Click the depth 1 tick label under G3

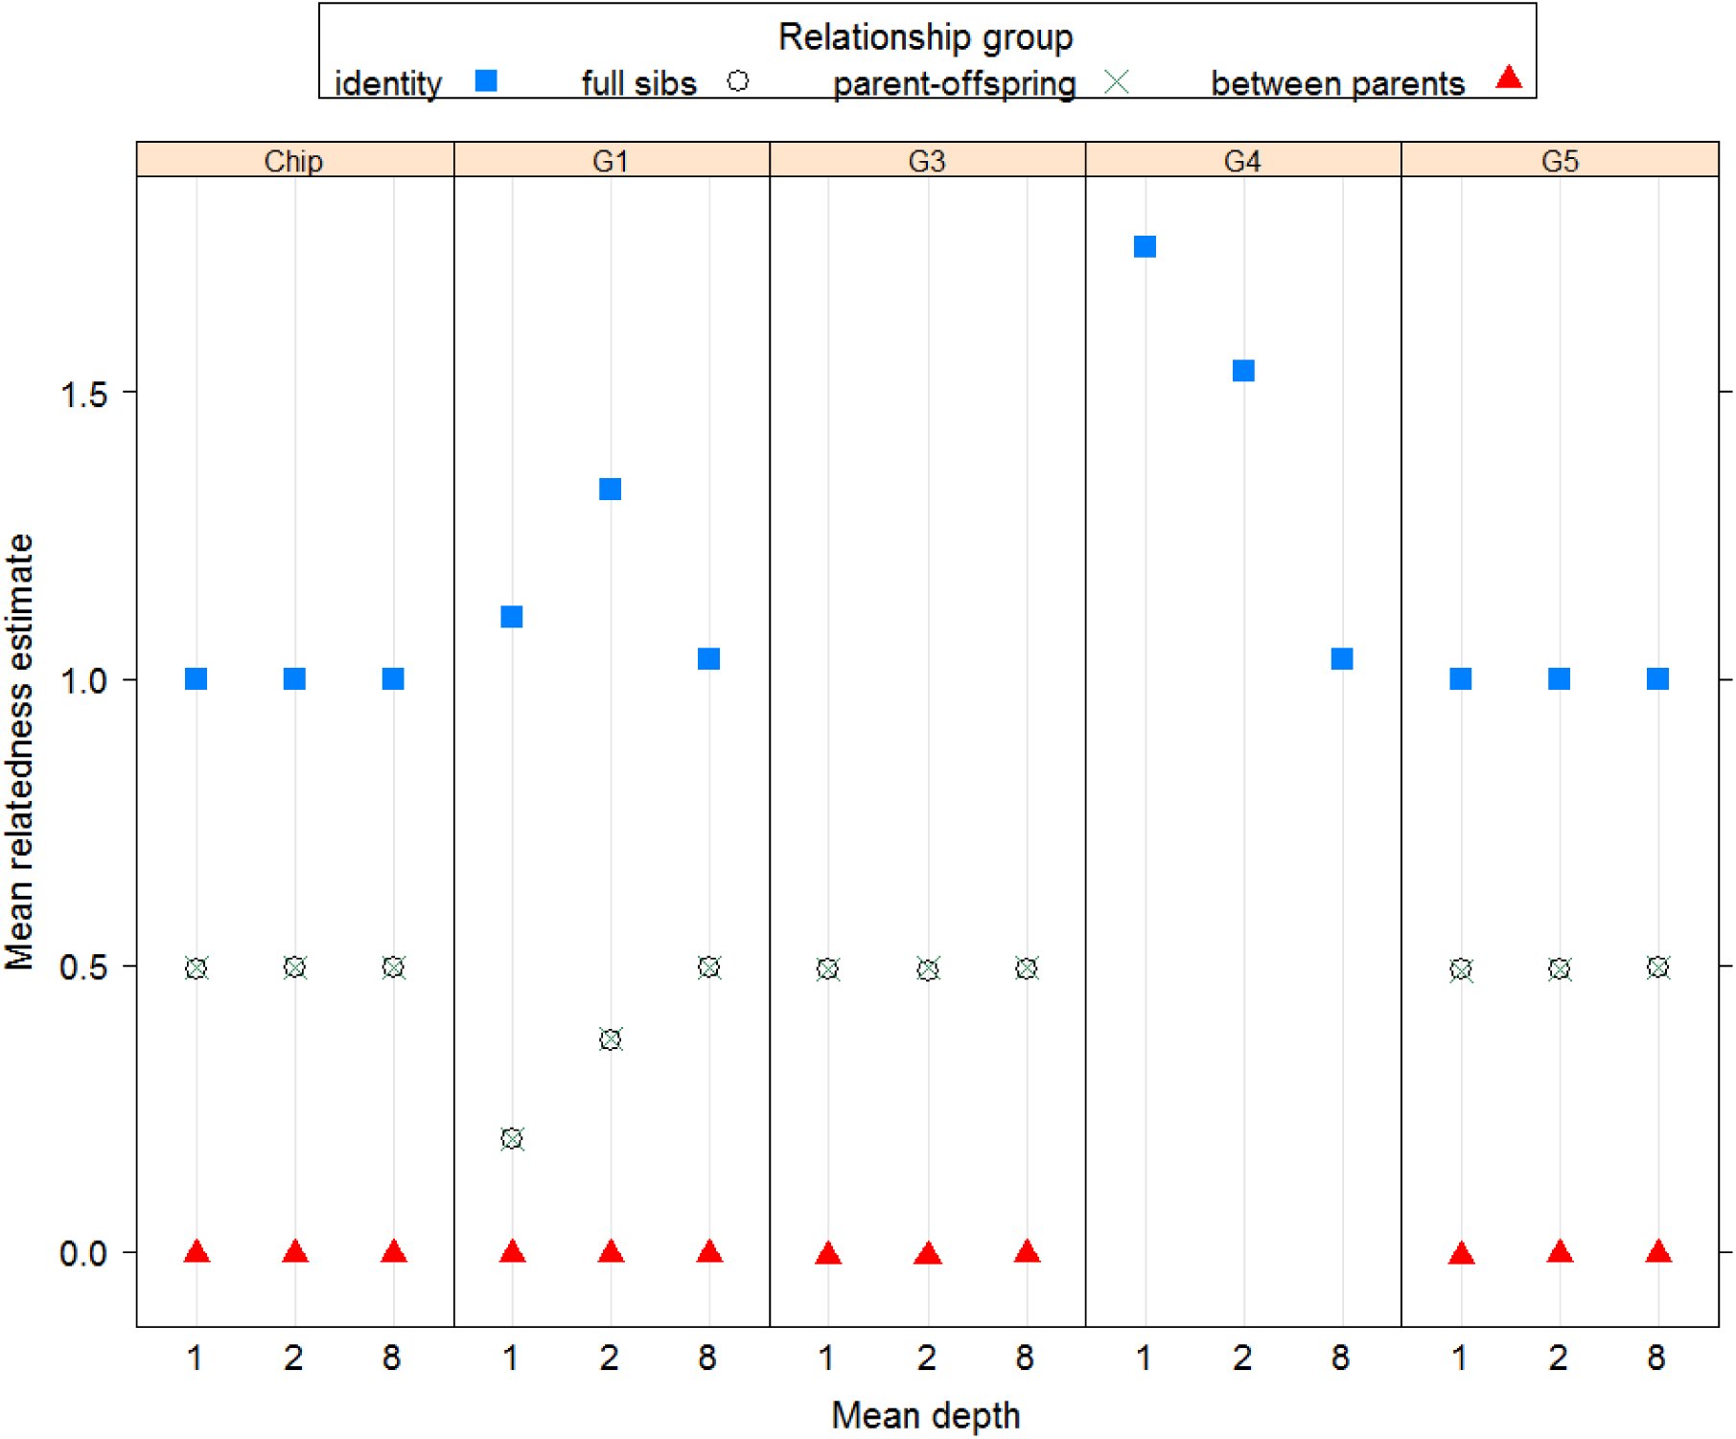[x=826, y=1358]
